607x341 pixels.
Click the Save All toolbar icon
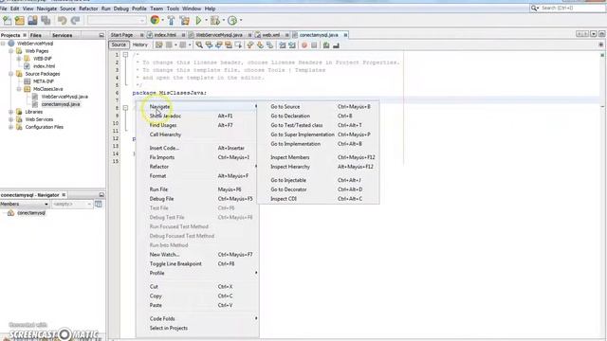click(x=46, y=21)
